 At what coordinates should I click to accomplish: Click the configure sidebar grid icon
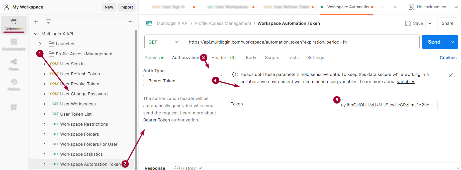14,107
